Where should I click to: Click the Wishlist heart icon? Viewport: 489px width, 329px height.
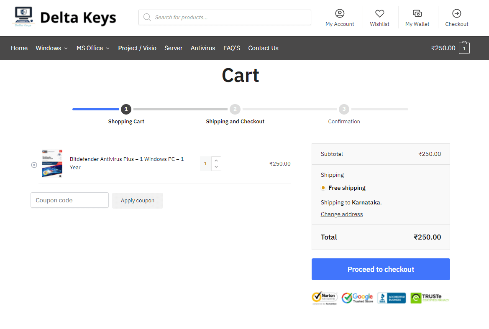coord(379,13)
